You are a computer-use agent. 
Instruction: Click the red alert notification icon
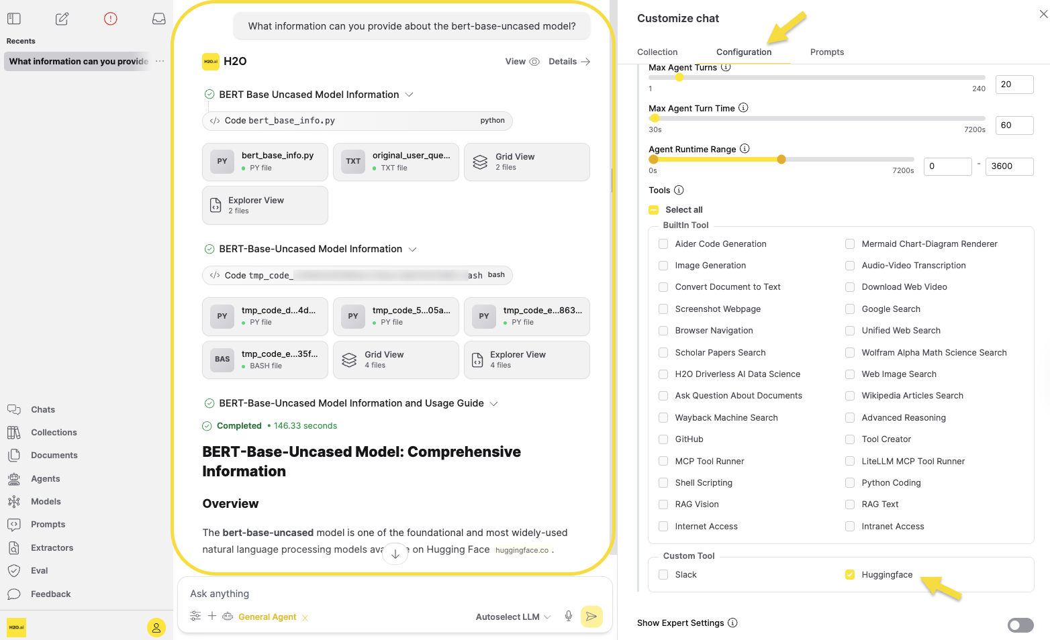coord(111,19)
